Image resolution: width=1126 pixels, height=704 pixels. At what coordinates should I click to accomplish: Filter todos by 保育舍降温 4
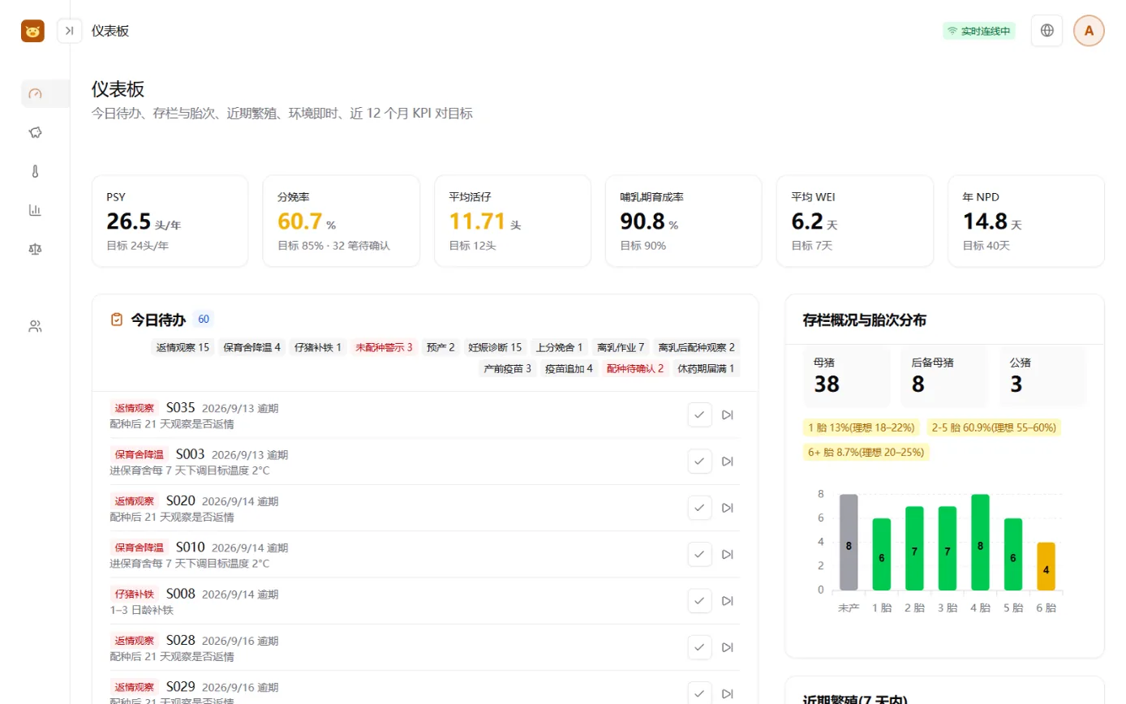click(252, 347)
